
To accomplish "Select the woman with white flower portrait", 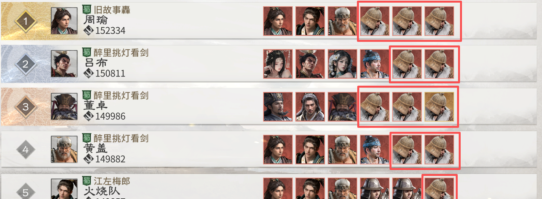I will tap(342, 64).
